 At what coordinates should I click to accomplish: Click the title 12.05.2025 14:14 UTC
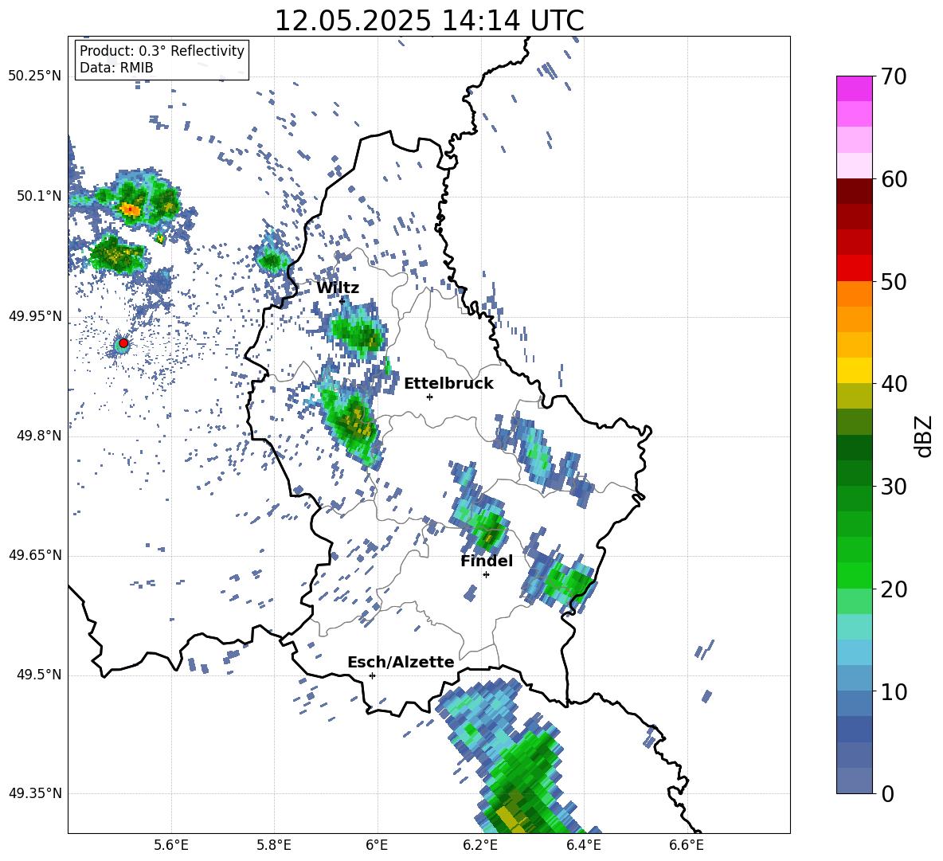428,21
